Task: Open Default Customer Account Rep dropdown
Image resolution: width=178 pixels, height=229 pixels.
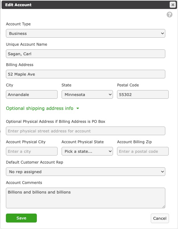Action: click(85, 172)
